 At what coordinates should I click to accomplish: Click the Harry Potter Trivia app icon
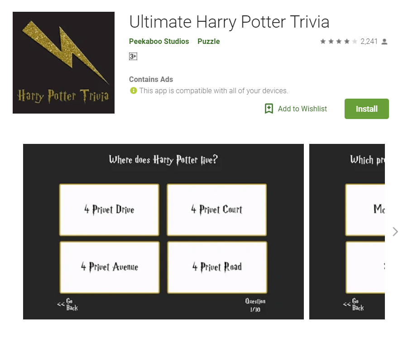pos(63,62)
